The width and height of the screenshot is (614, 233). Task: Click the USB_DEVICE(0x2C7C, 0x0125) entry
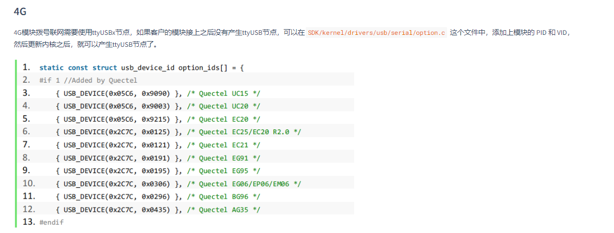pyautogui.click(x=122, y=132)
